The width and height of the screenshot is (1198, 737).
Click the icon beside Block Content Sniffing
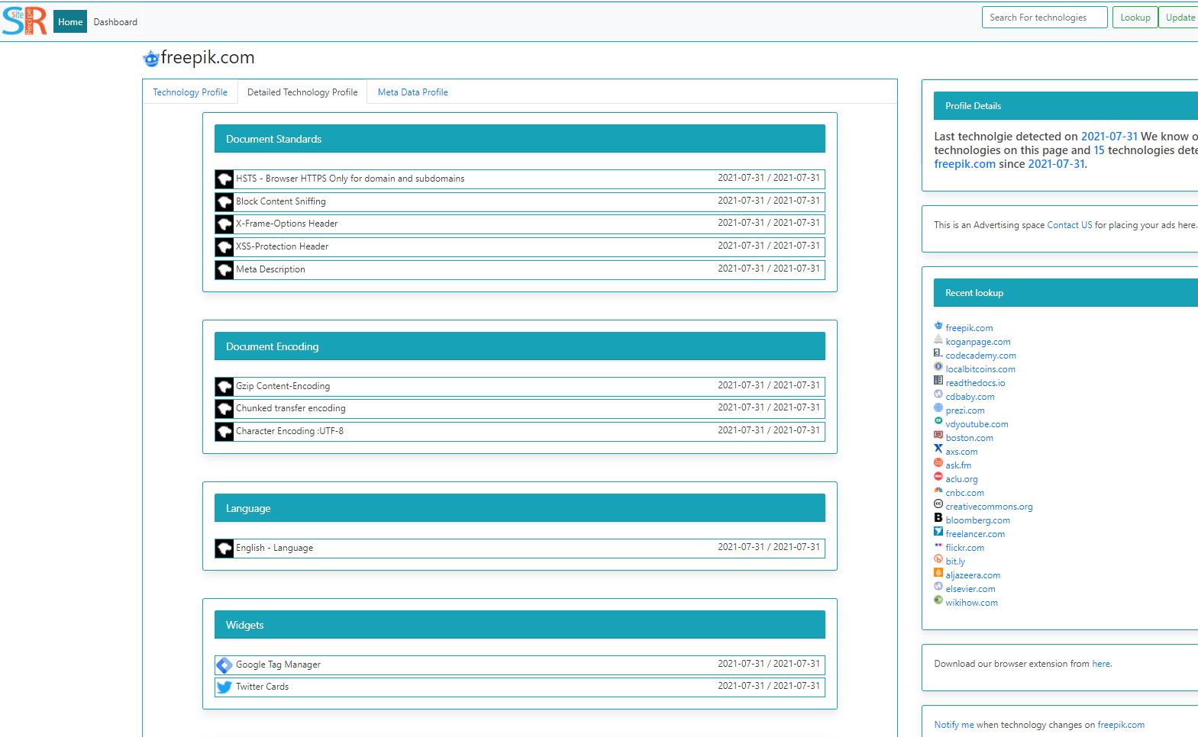coord(224,202)
